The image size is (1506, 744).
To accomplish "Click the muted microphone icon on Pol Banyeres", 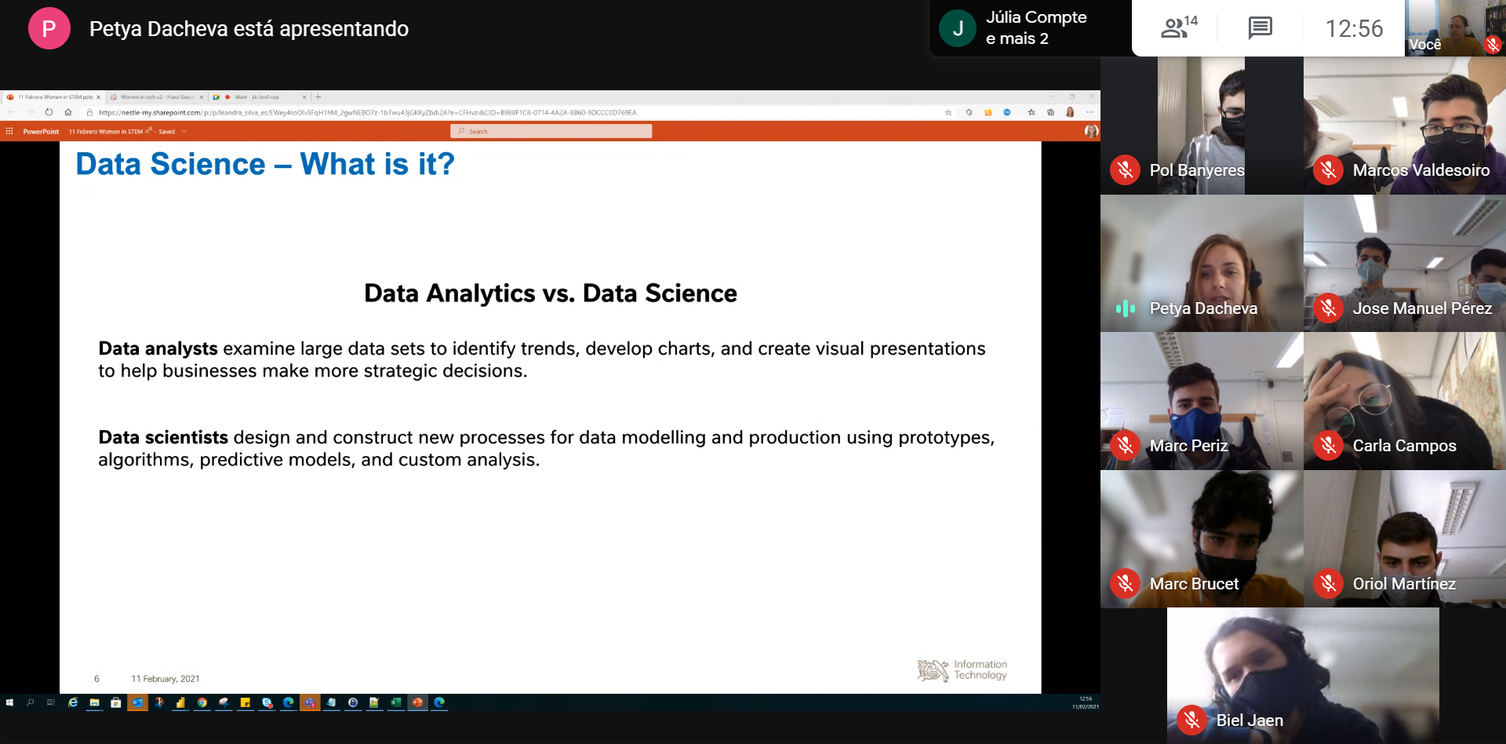I will [1125, 170].
